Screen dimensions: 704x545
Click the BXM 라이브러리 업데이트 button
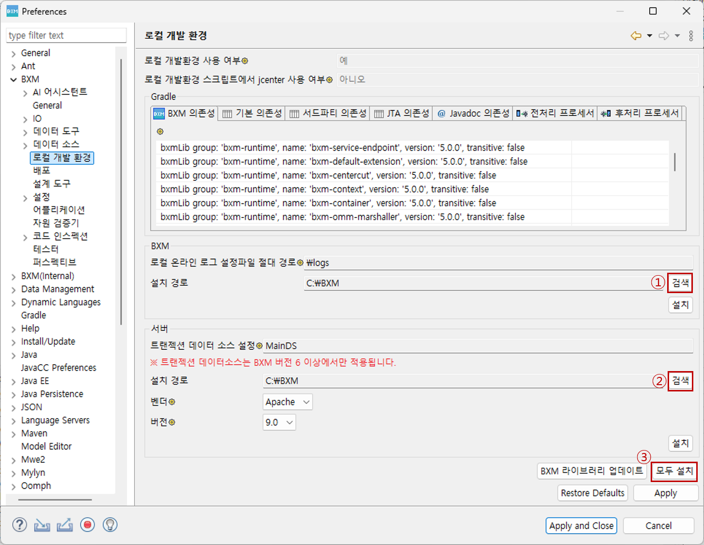pos(592,471)
